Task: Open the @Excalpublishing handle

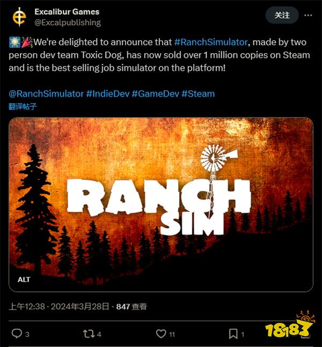Action: pos(68,23)
